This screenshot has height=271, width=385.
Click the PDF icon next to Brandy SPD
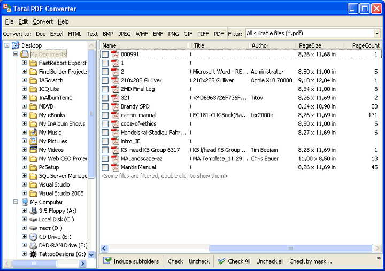click(x=114, y=106)
